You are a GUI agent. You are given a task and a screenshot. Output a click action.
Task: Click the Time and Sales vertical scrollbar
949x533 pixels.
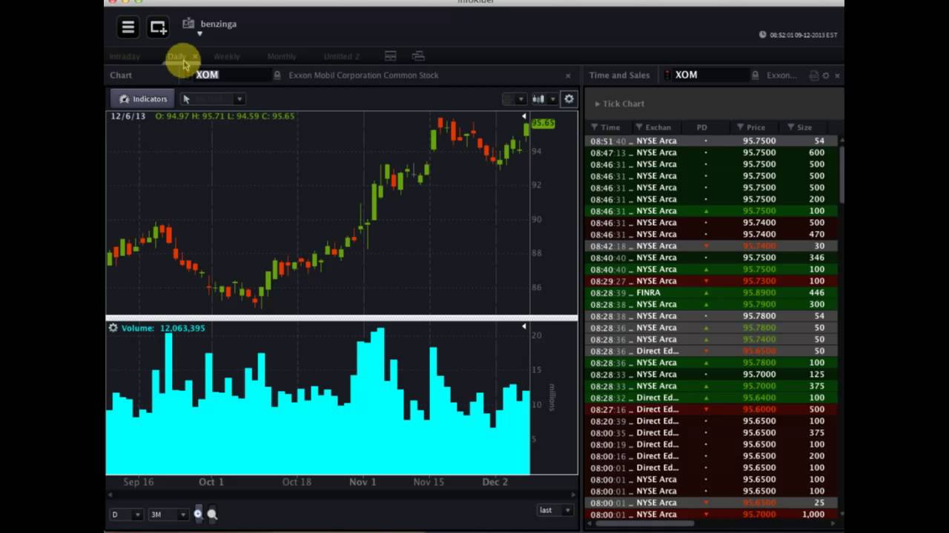coord(841,174)
